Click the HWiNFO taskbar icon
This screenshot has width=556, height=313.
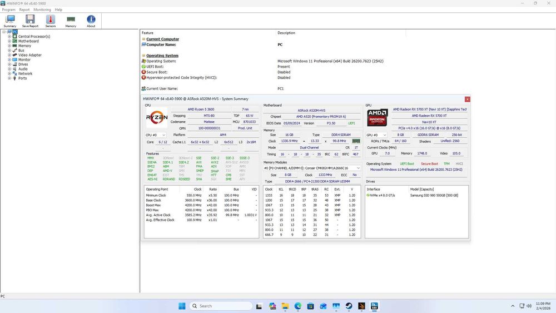tap(374, 306)
